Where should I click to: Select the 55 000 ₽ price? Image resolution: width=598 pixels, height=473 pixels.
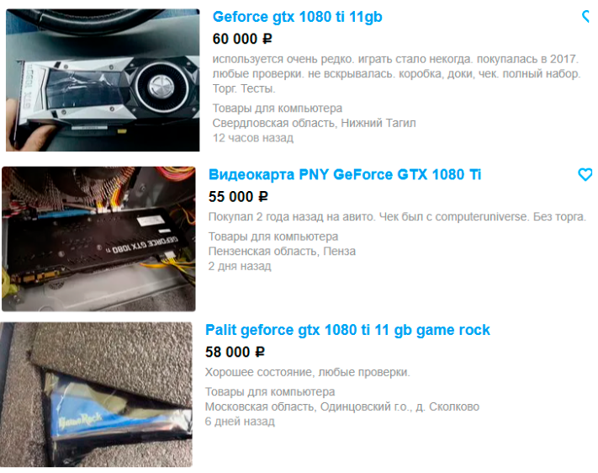(x=238, y=197)
